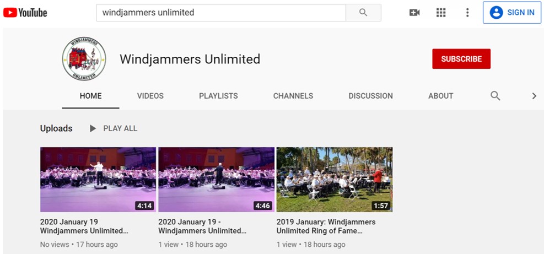This screenshot has height=254, width=544.
Task: Open the 2019 January Ring of Fame title
Action: (x=326, y=226)
